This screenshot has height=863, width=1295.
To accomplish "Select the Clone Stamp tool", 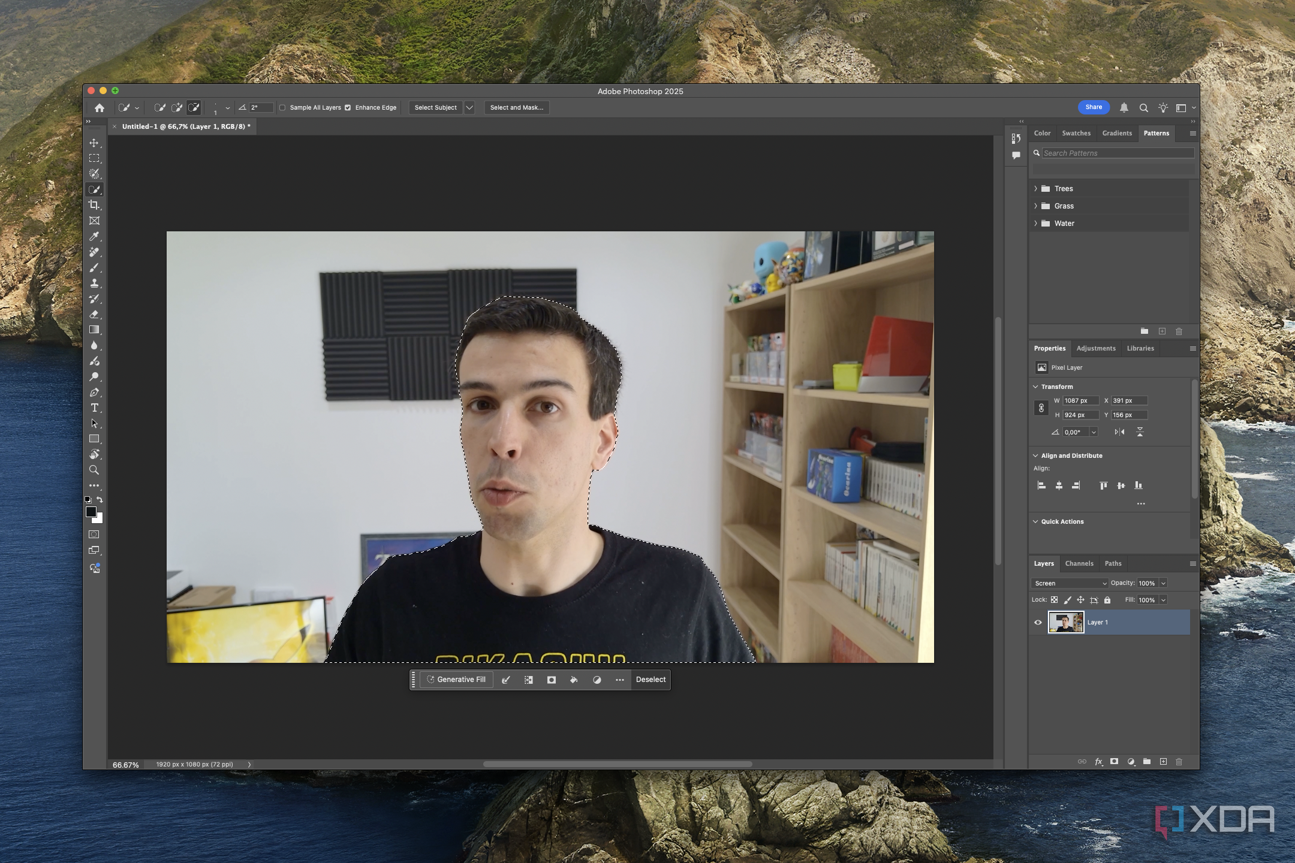I will pos(94,283).
